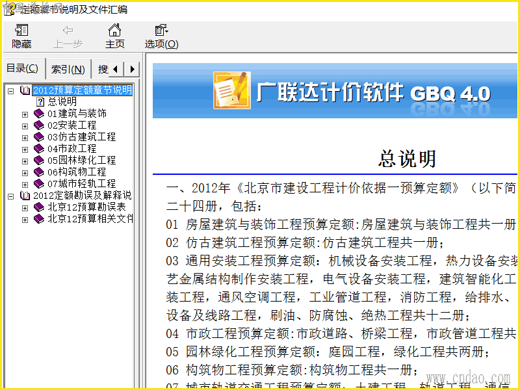Screen dimensions: 520x390
Task: Click the purple book icon of 01建筑与装饰
Action: [x=39, y=114]
